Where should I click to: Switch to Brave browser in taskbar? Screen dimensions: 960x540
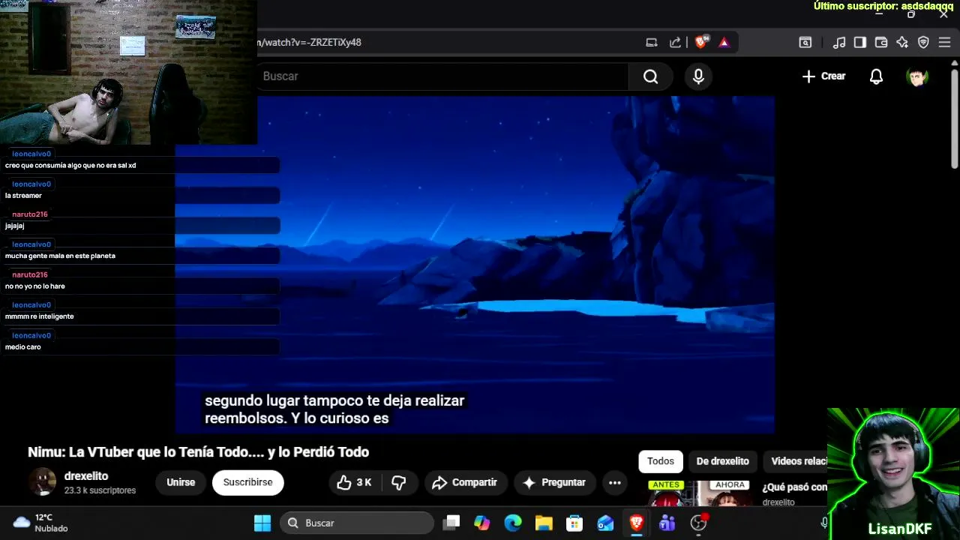636,523
